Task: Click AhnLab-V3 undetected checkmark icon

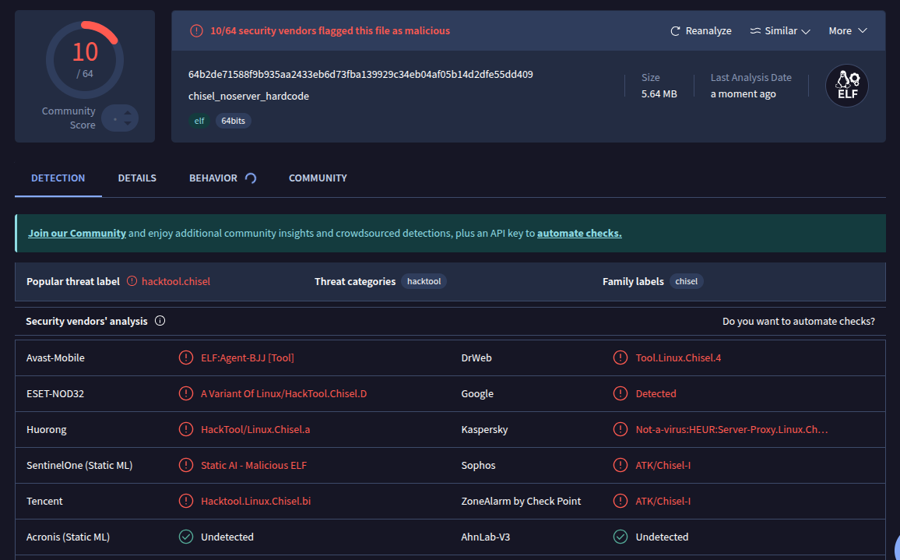Action: point(621,537)
